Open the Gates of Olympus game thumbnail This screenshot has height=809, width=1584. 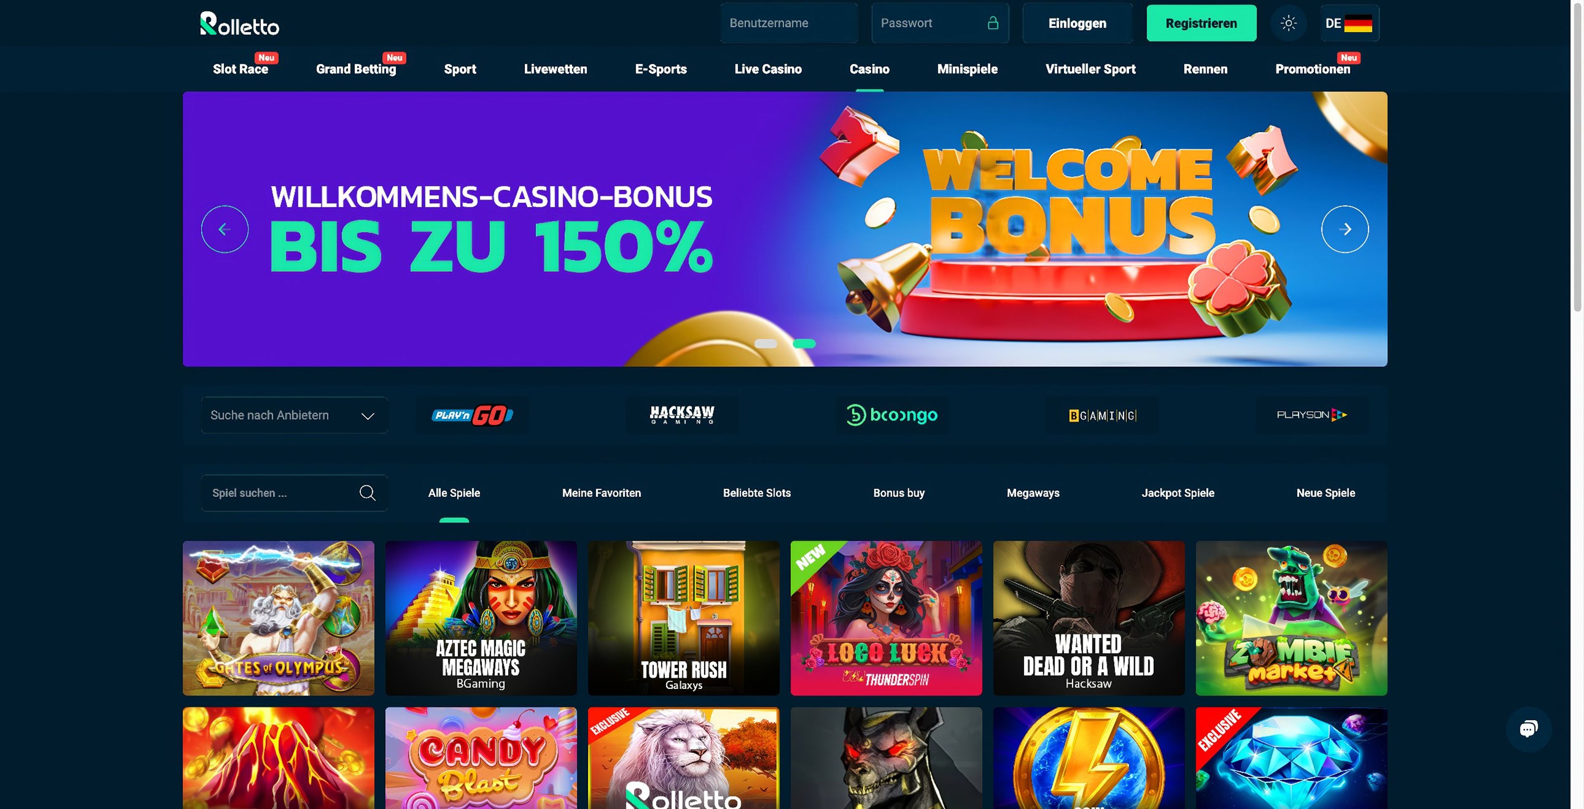pos(278,619)
